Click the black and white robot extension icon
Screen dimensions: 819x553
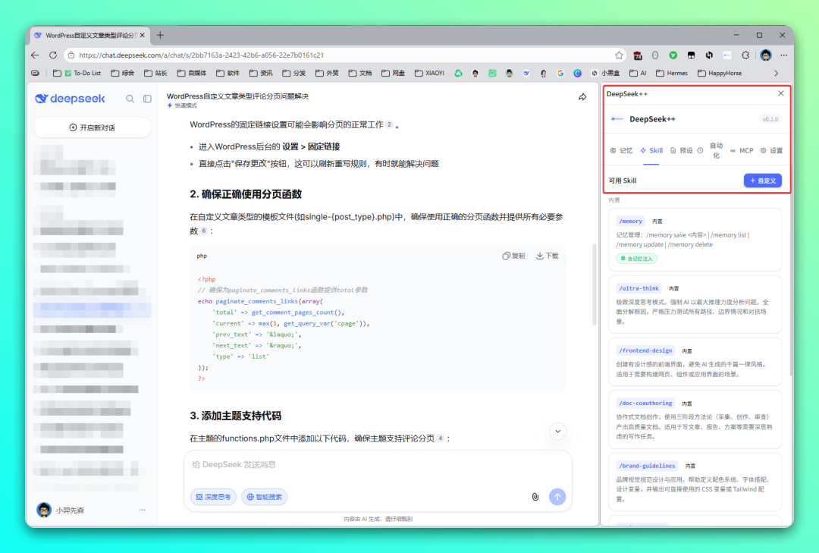tap(691, 55)
